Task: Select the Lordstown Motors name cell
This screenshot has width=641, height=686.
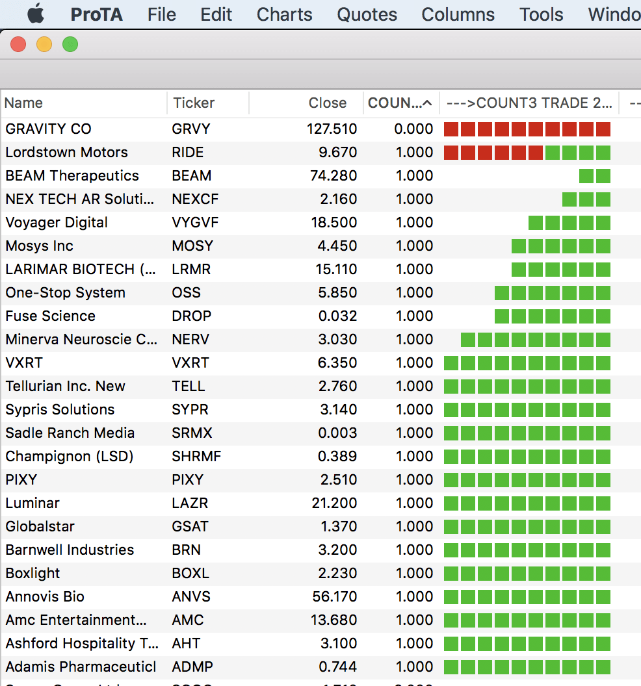Action: coord(66,152)
